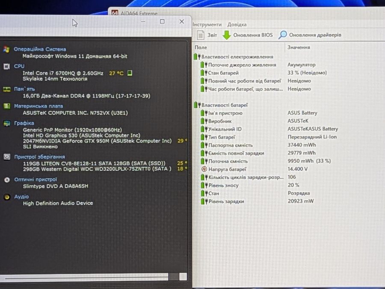Click the battery icon beside Тип батареї

204,137
